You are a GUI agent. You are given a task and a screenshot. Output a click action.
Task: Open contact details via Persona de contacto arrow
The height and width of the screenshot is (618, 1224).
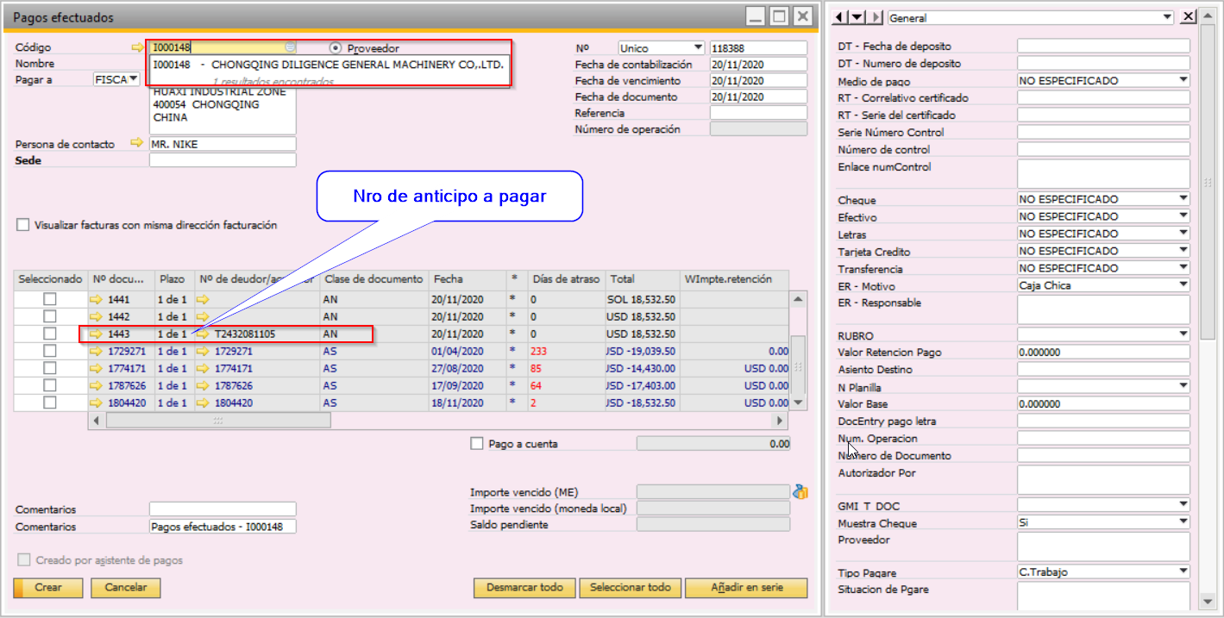pyautogui.click(x=136, y=143)
